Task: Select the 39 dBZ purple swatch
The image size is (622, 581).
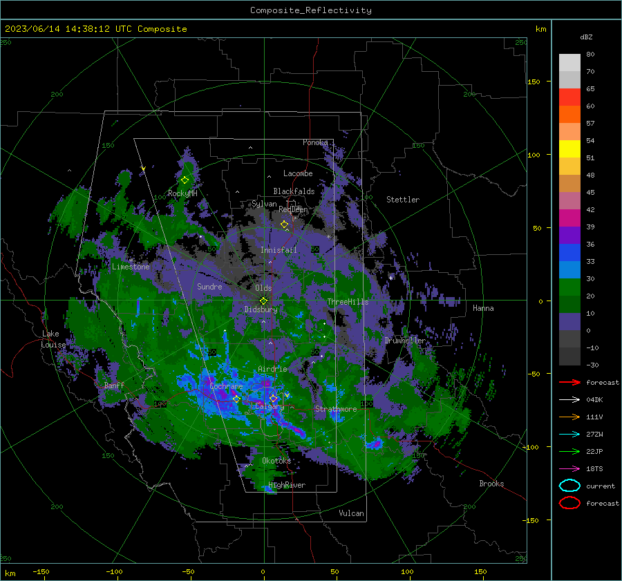Action: click(569, 235)
